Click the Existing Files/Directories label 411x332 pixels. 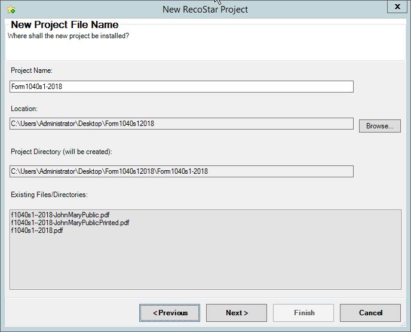coord(49,195)
